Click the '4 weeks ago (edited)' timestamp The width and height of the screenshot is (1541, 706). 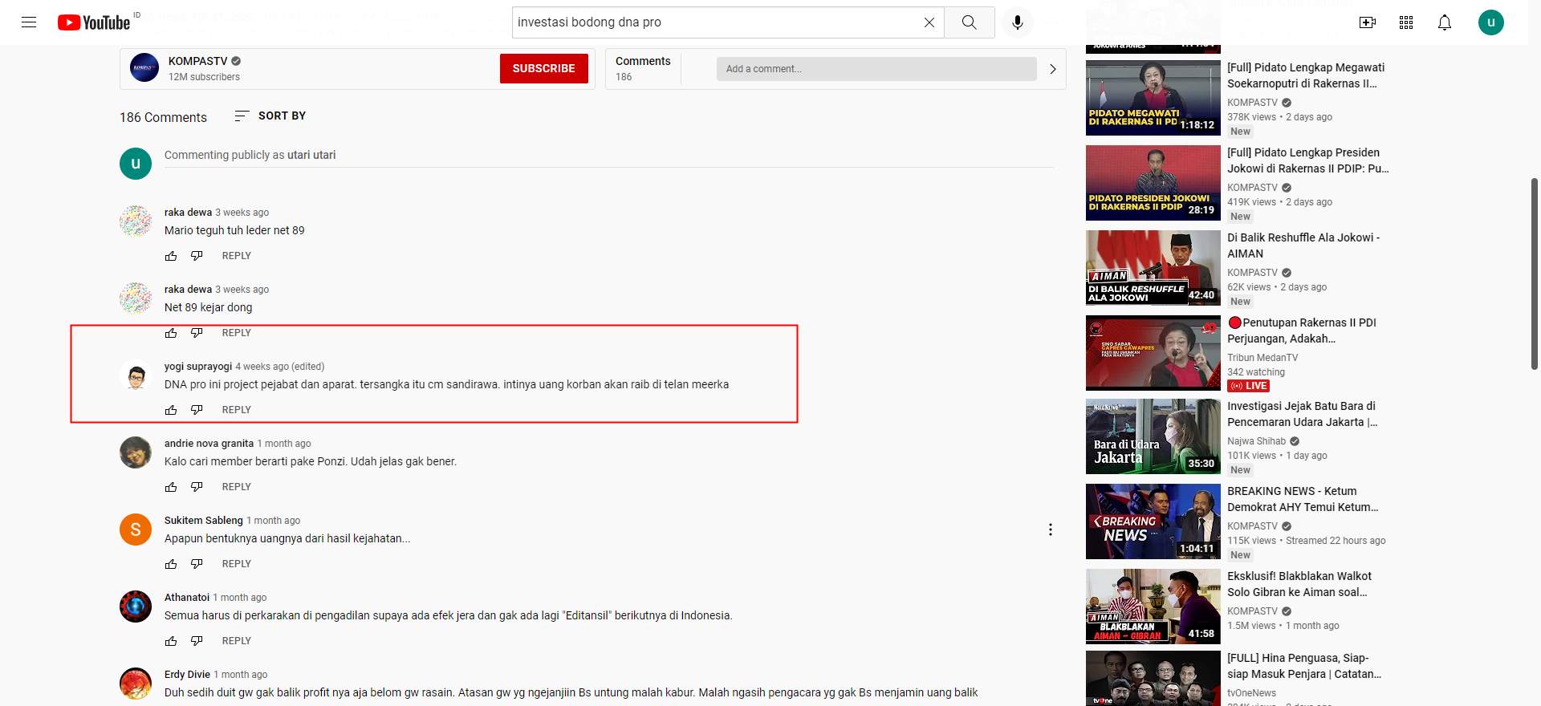coord(280,367)
